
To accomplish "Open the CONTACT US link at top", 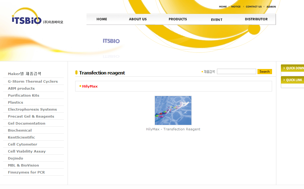I will 253,7.
